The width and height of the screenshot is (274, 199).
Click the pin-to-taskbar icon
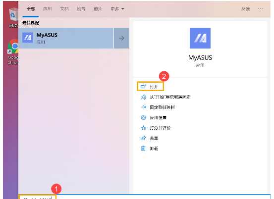143,107
